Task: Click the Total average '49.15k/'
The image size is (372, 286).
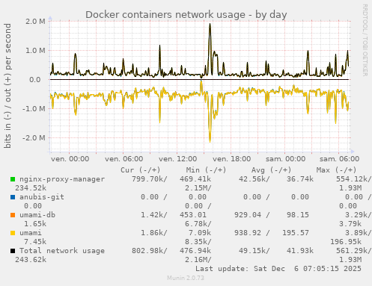Action: tap(254, 251)
